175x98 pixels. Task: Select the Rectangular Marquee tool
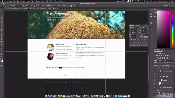coord(2,13)
